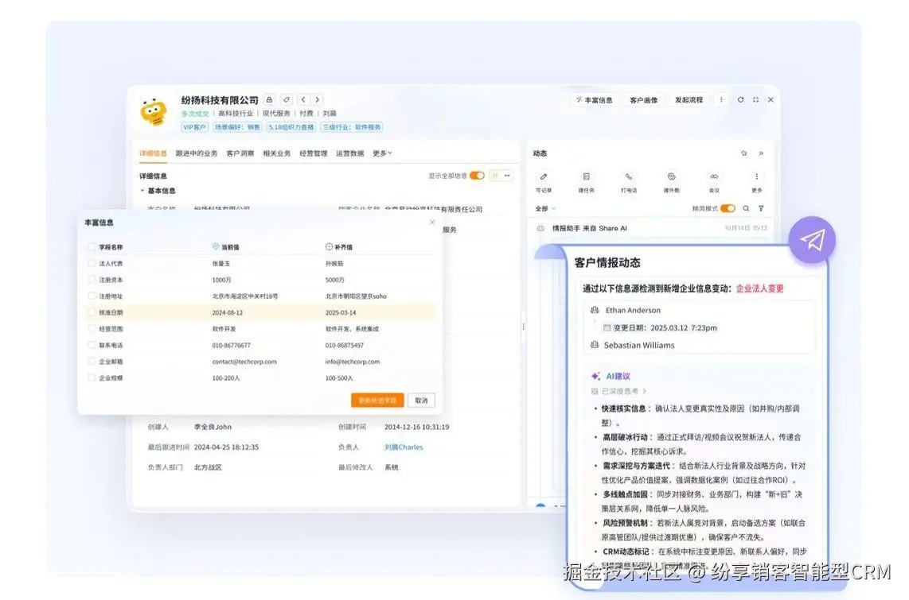Switch to the 运营数据 tab
This screenshot has height=600, width=909.
pyautogui.click(x=349, y=153)
